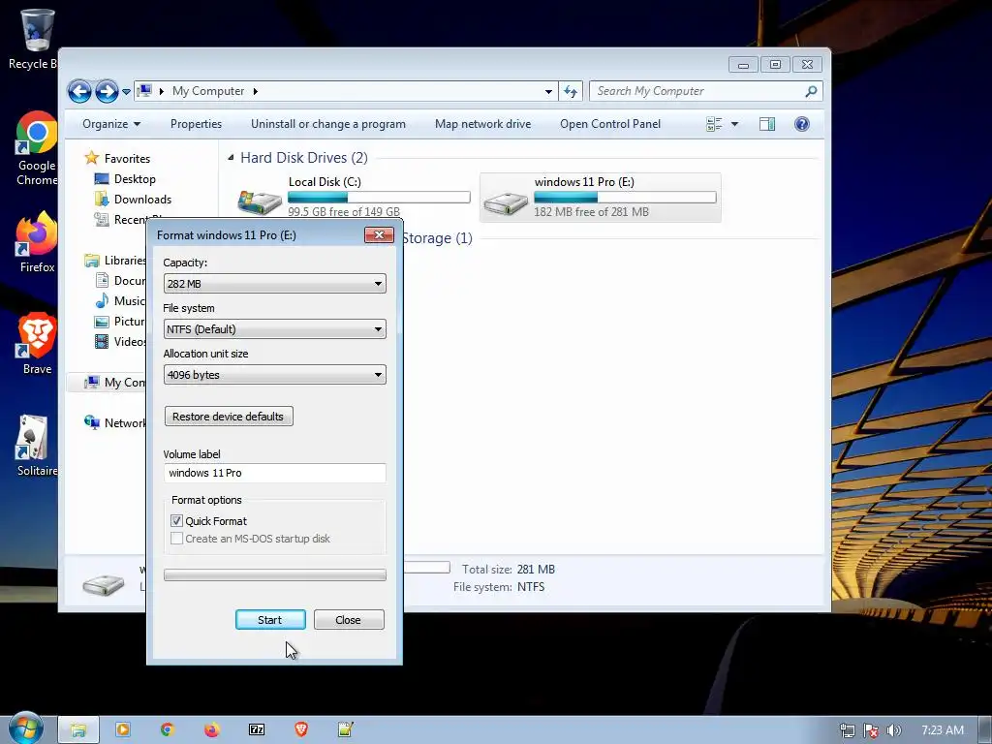The height and width of the screenshot is (744, 992).
Task: Maximize the My Computer window
Action: coord(775,64)
